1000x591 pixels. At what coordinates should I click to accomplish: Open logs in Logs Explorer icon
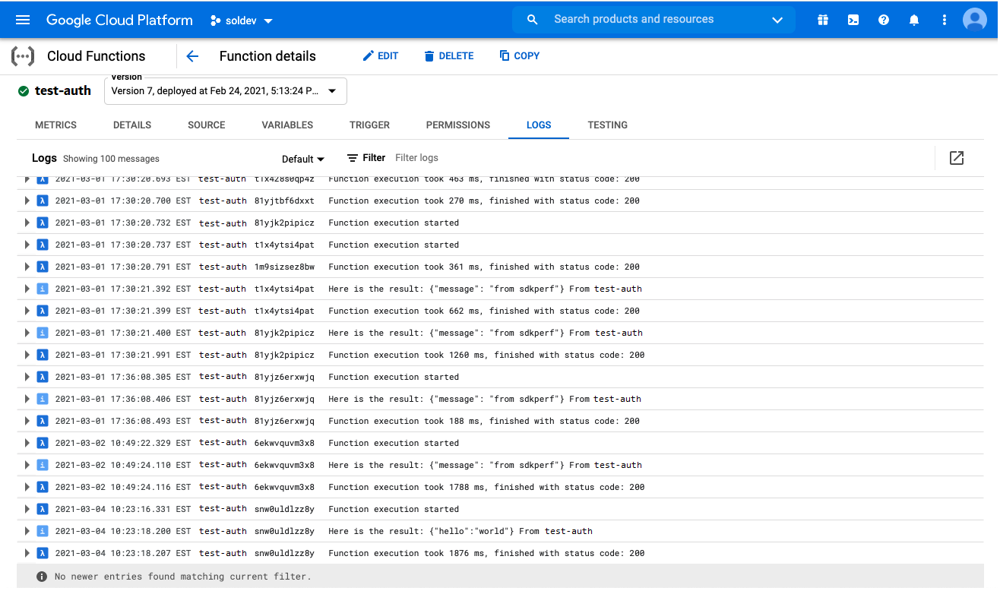pos(957,158)
